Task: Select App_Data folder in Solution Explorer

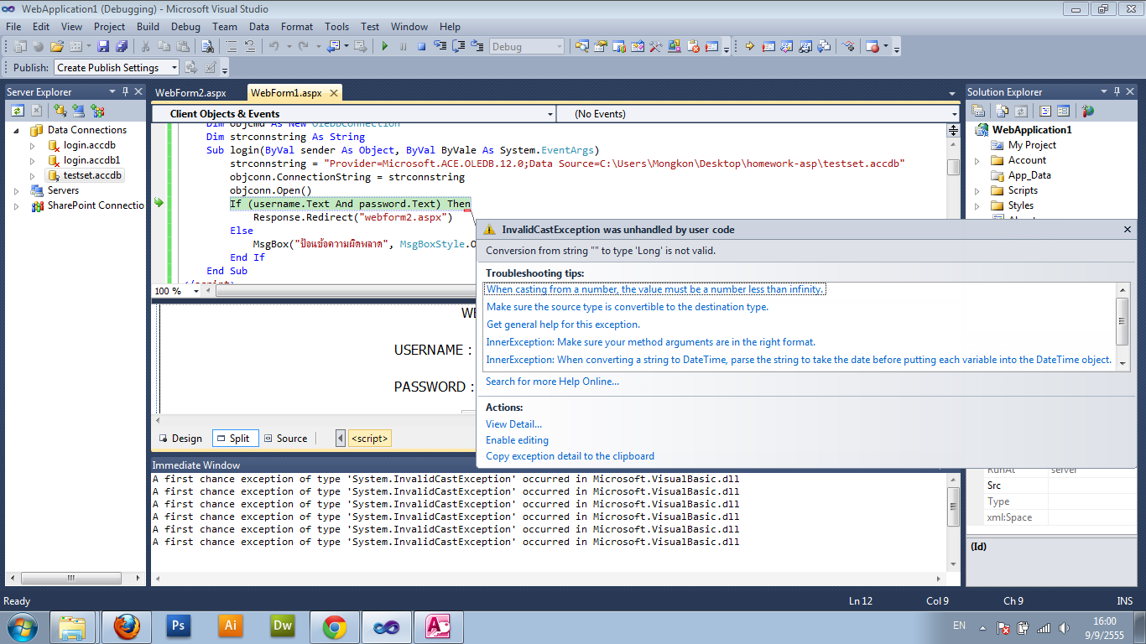Action: [x=1029, y=175]
